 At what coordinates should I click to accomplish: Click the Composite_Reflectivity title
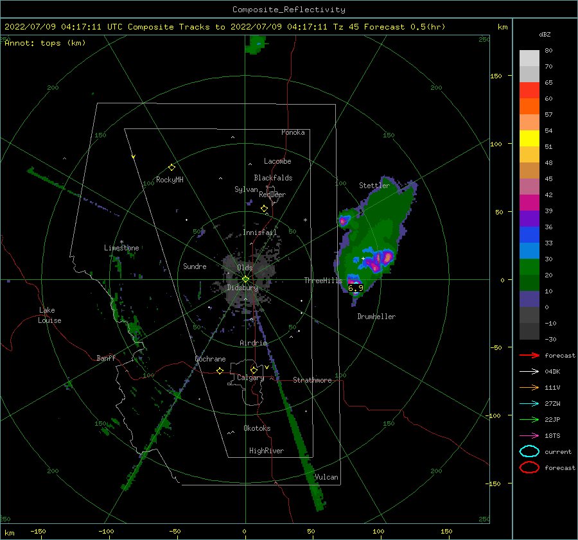pos(289,10)
